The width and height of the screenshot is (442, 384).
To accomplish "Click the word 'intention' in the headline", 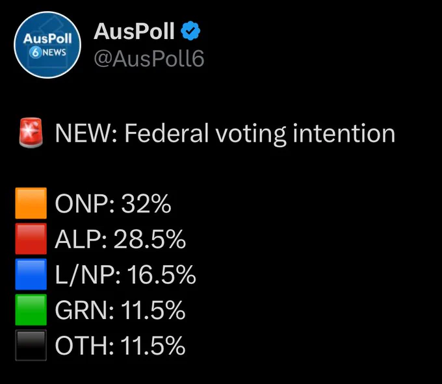I will [x=344, y=133].
